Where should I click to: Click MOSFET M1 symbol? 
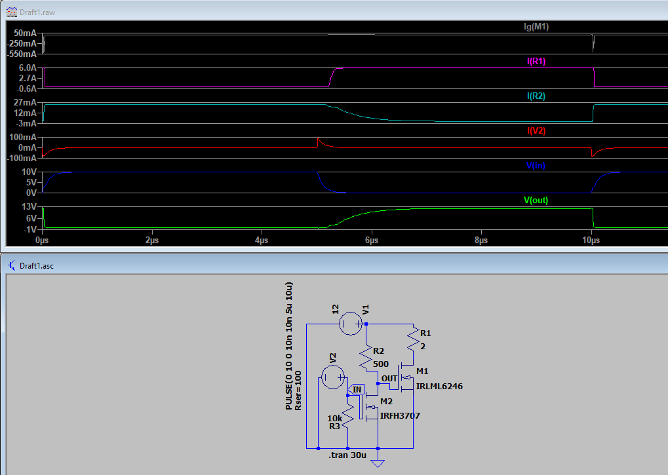pos(404,377)
